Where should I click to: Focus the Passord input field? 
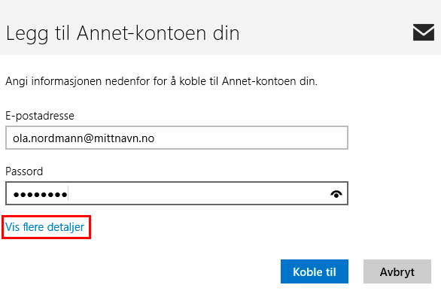click(x=177, y=193)
